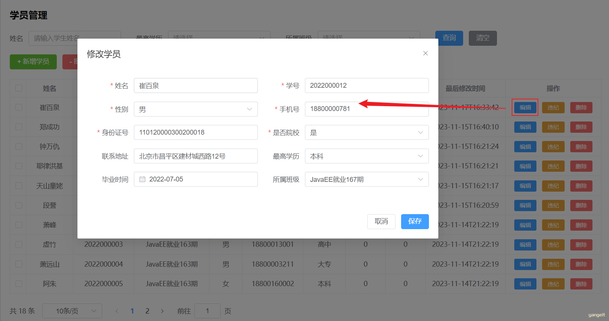Check the checkbox for 阿朱 row
This screenshot has height=321, width=609.
click(19, 283)
